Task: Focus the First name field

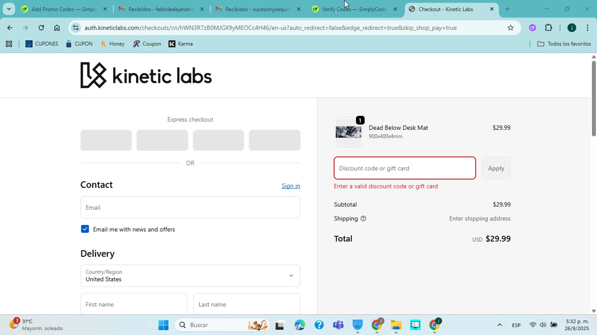Action: pos(134,304)
